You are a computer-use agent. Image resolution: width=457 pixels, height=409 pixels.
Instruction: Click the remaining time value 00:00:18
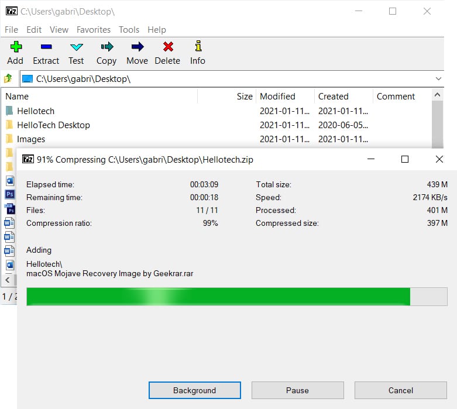pos(204,197)
